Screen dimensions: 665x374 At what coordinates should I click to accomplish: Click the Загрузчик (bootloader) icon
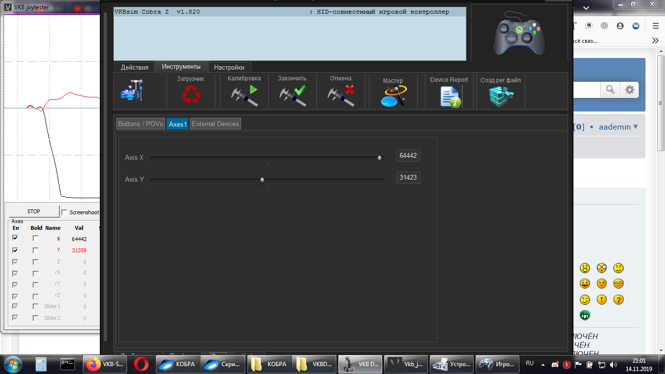191,94
